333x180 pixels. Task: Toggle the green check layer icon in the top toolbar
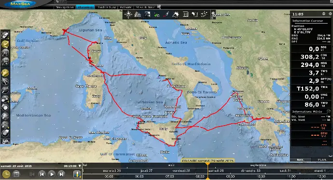click(157, 15)
